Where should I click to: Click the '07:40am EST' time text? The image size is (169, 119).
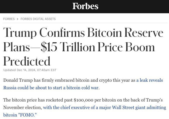click(47, 70)
